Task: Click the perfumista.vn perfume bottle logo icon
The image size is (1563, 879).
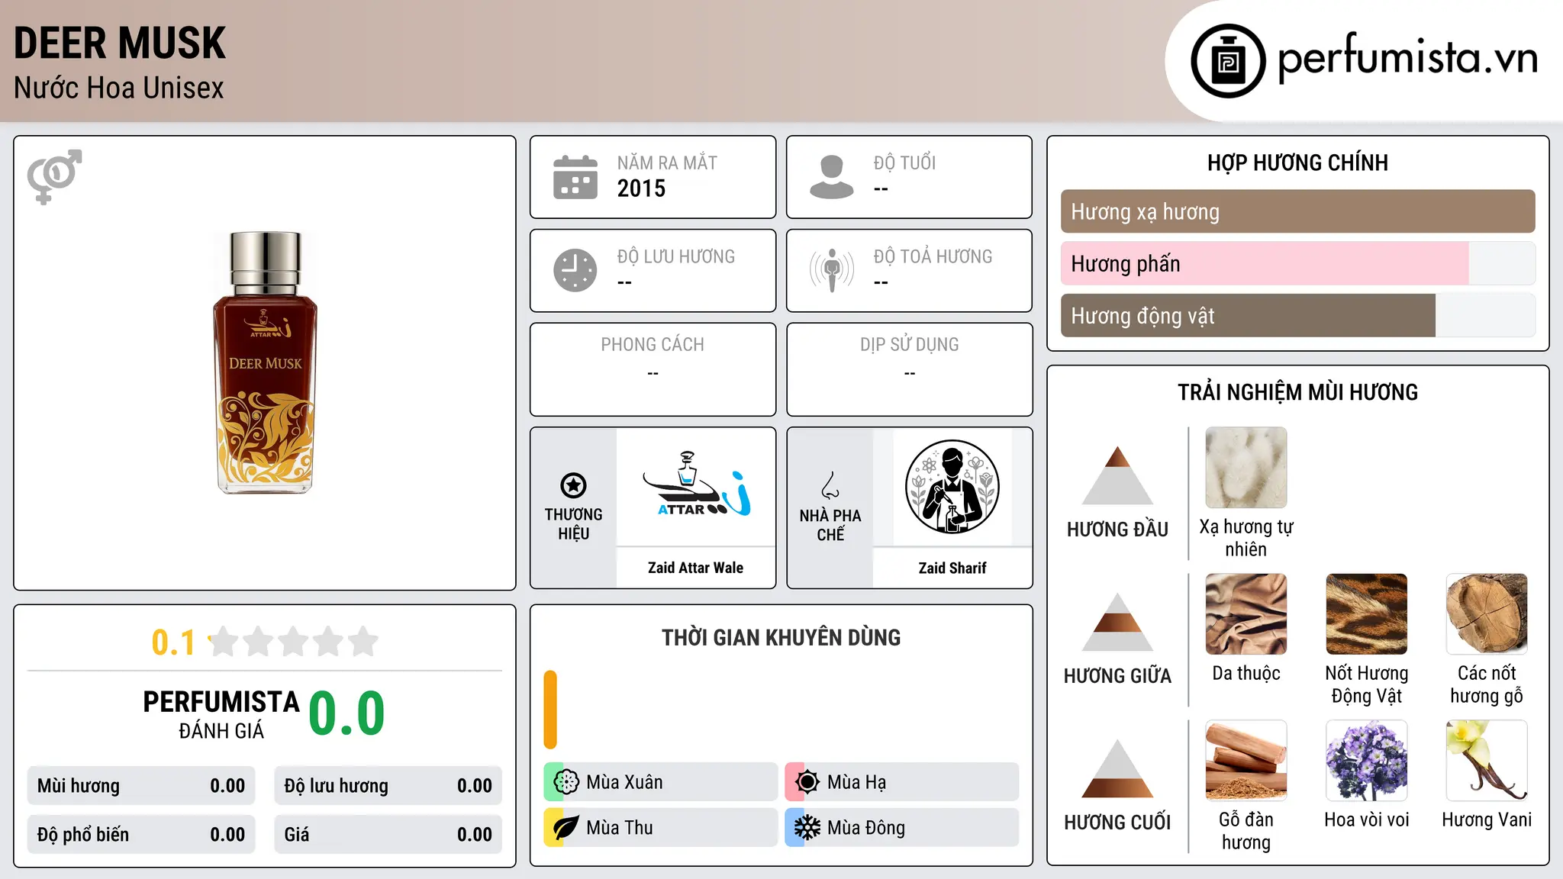Action: click(x=1228, y=61)
